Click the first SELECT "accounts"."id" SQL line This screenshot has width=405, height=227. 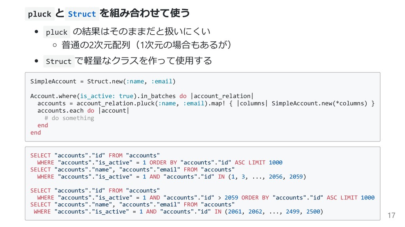pos(95,155)
